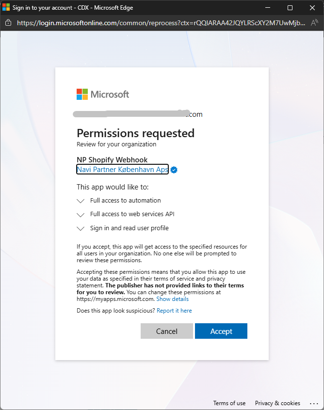Viewport: 324px width, 410px height.
Task: Maximize the Edge sign-in window
Action: [x=290, y=8]
